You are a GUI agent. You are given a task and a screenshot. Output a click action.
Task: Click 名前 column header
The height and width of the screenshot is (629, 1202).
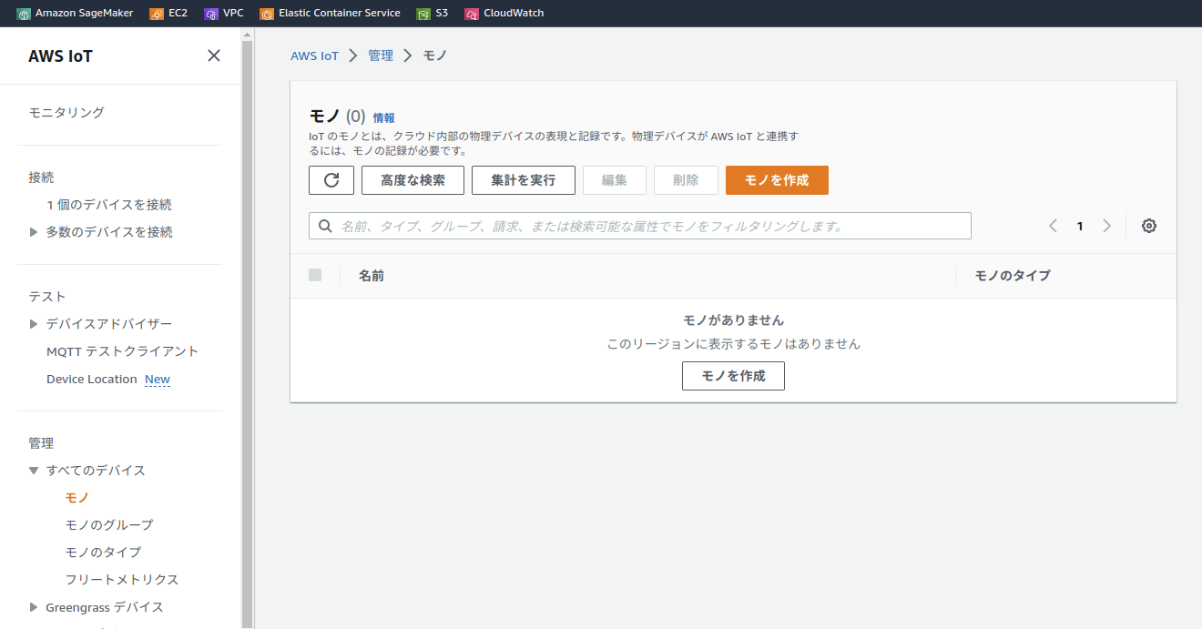(372, 275)
